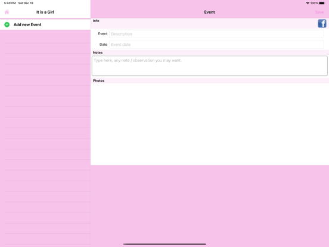The height and width of the screenshot is (247, 329).
Task: Focus the Event description field
Action: [216, 34]
